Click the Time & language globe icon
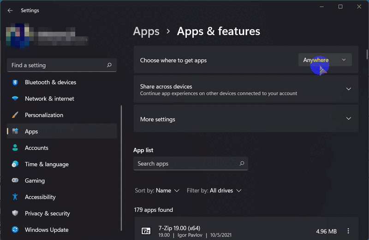Image resolution: width=369 pixels, height=240 pixels. [15, 164]
